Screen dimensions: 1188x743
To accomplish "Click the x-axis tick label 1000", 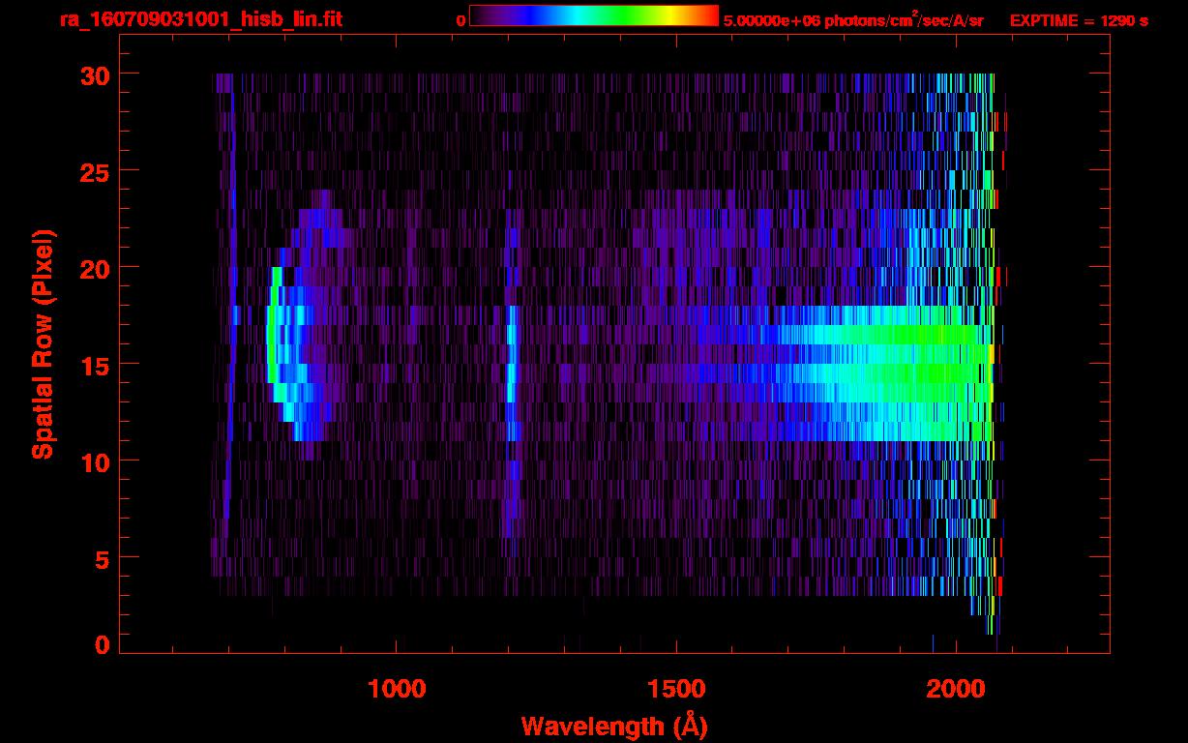I will tap(397, 688).
